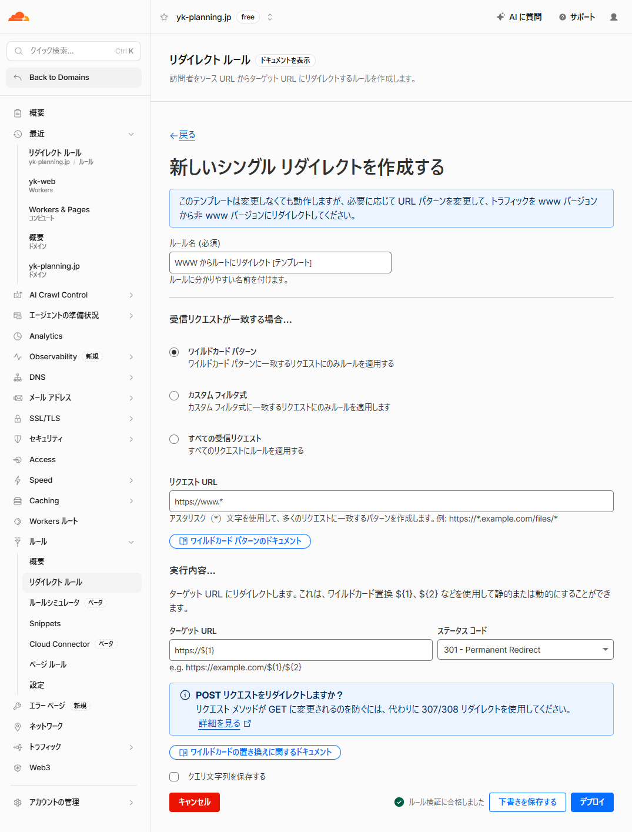Click the トラフィック routing icon
Viewport: 632px width, 832px height.
click(18, 747)
